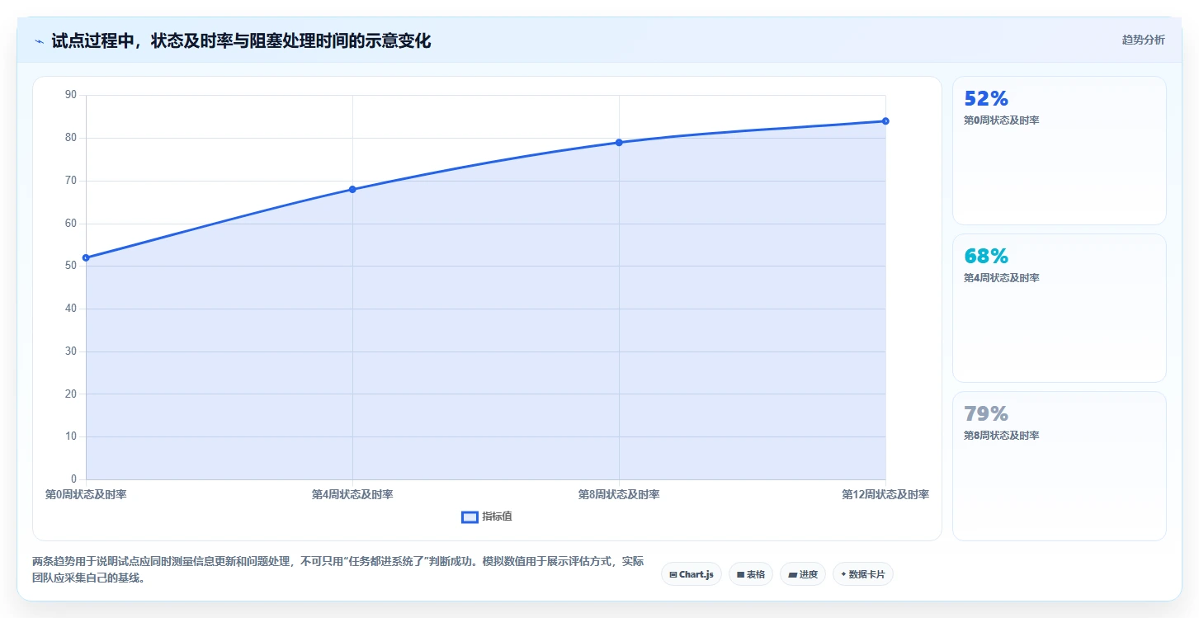Click the 数据卡片 tag
The width and height of the screenshot is (1199, 618).
pos(863,574)
